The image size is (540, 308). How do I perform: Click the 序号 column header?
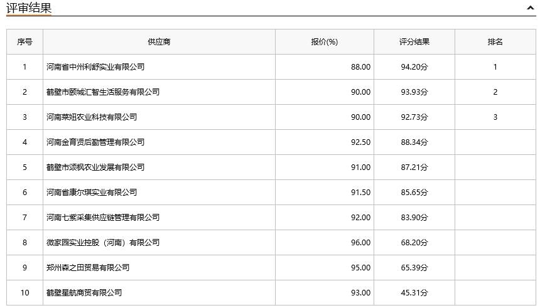[x=24, y=42]
